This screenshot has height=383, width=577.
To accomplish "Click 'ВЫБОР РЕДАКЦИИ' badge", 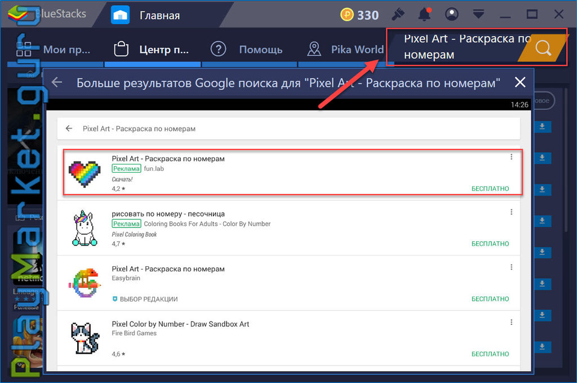I will point(145,299).
